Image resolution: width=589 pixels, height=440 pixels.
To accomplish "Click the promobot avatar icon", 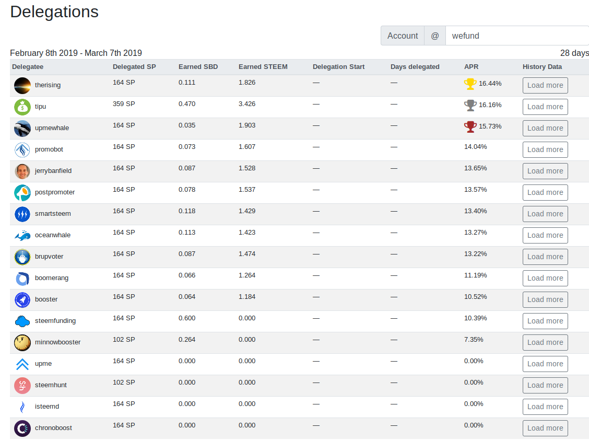I will [x=22, y=149].
